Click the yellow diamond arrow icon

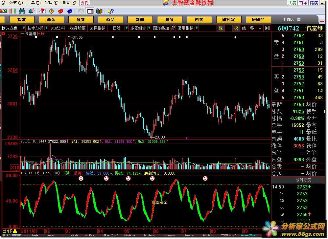51,11
